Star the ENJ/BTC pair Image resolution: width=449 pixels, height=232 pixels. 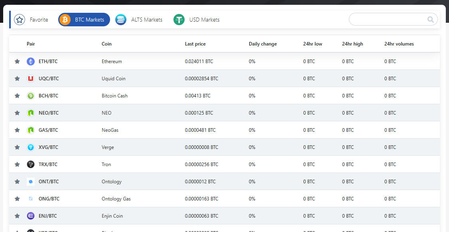(17, 216)
